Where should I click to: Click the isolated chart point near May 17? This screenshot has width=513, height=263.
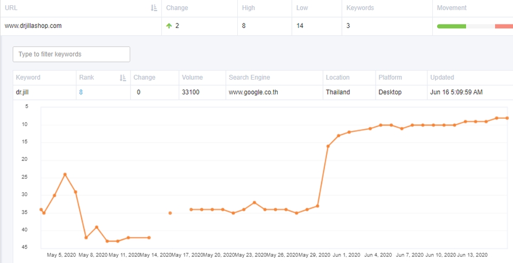170,213
